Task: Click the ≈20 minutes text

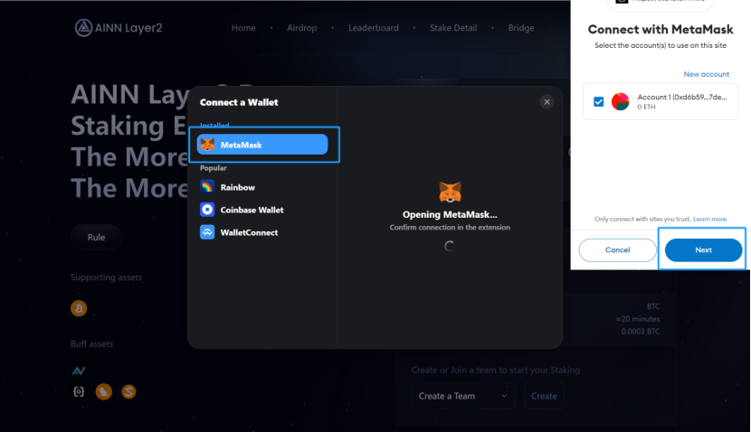Action: pos(638,319)
